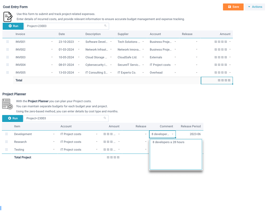Click the drag handle beside INV001
Screen dimensions: 268x214
tap(7, 42)
